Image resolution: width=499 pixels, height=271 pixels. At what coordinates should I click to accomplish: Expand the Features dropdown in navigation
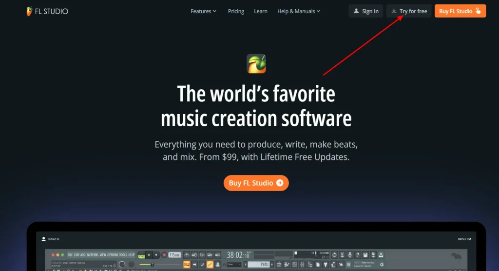click(x=204, y=11)
